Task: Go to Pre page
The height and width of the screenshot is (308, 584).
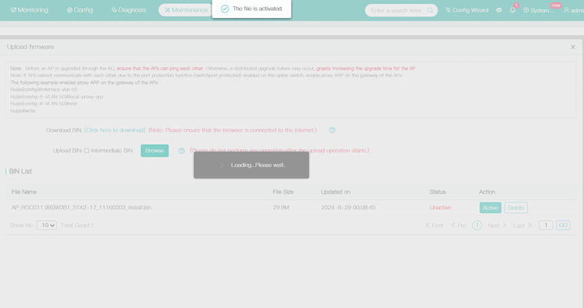Action: tap(459, 225)
